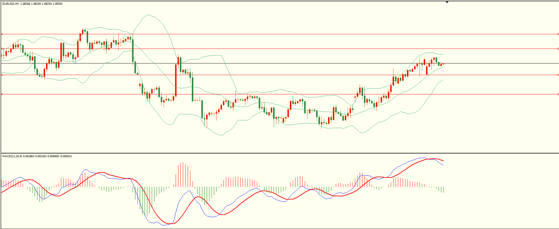Screen dimensions: 559x229
Task: Select right handle of red line just above black line
Action: click(558, 49)
